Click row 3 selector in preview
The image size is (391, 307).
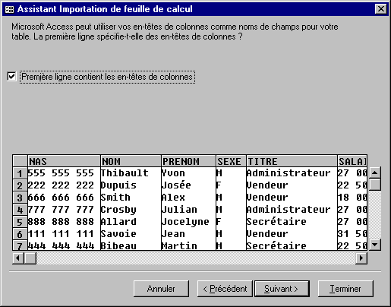[20, 198]
